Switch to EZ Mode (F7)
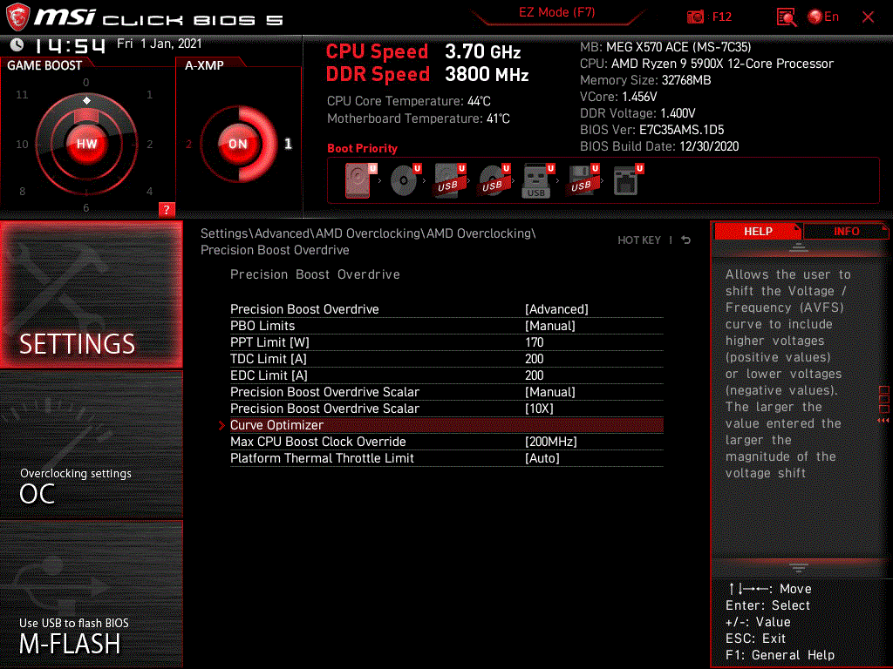The width and height of the screenshot is (893, 669). [x=558, y=14]
